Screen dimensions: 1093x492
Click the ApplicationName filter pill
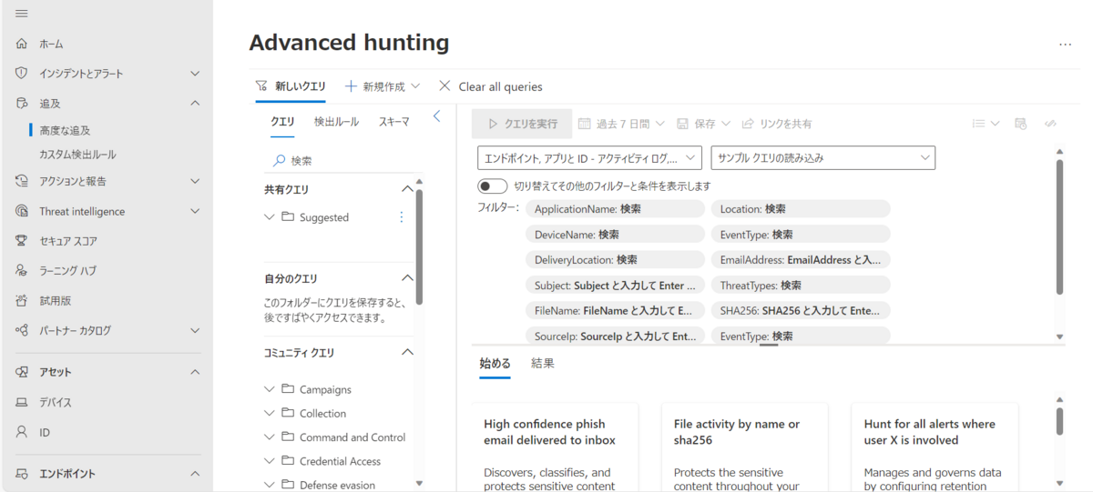click(615, 209)
